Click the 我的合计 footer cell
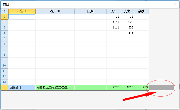180x110 pixels. 22,87
